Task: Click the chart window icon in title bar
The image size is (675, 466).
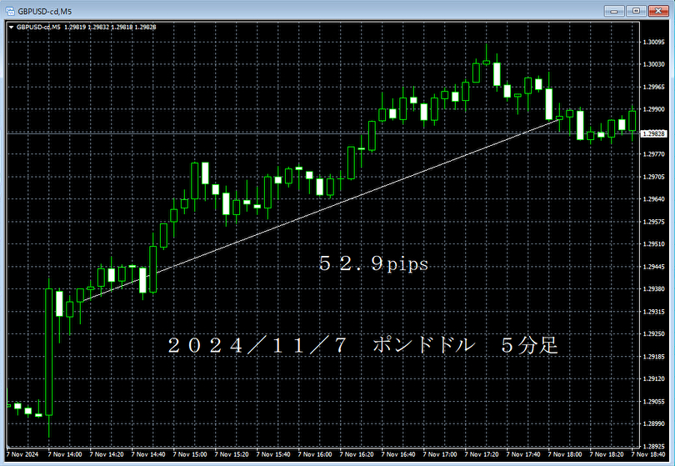Action: coord(9,9)
